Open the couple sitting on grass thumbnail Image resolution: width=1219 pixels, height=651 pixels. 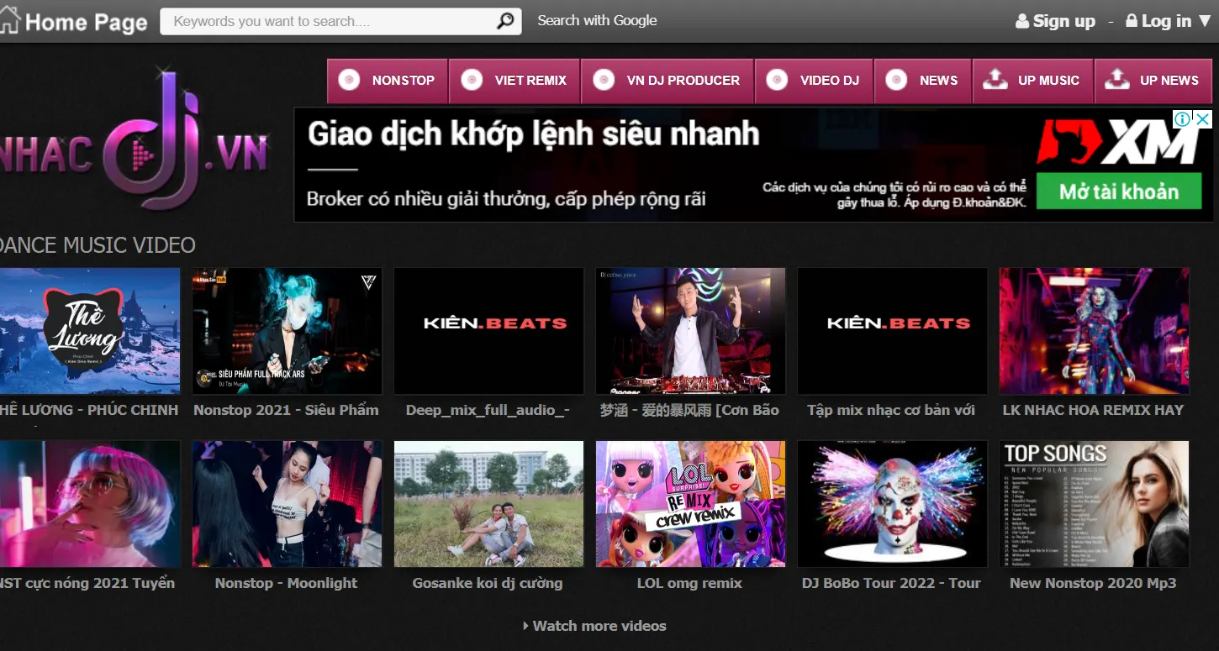point(488,504)
